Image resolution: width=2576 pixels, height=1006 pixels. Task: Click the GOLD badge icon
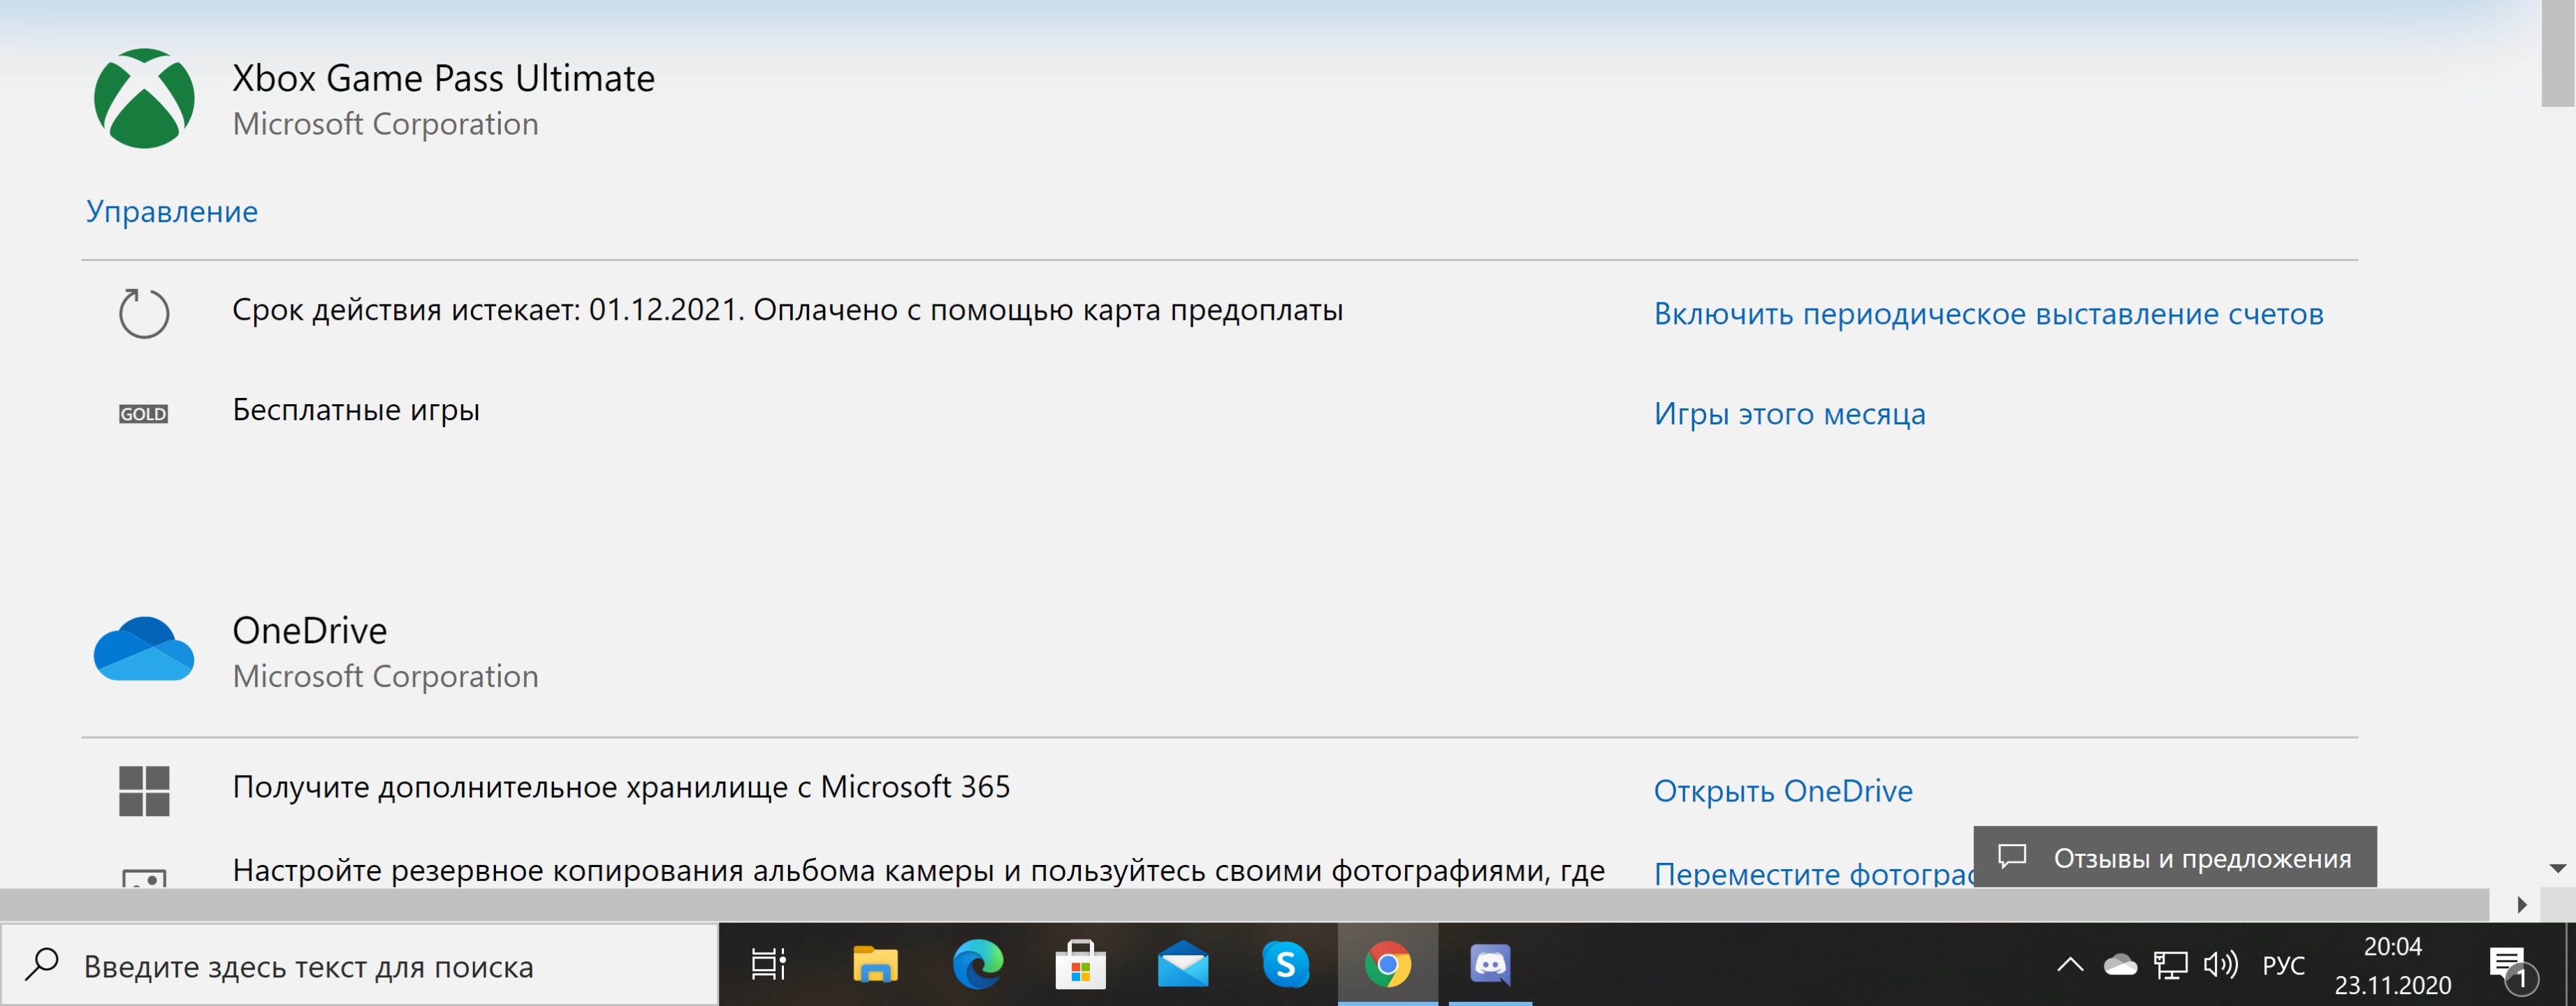[143, 413]
